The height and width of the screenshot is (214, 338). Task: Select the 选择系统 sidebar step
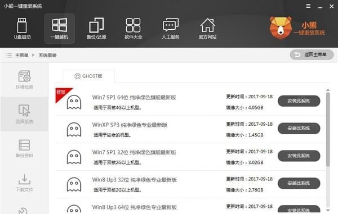pos(24,114)
